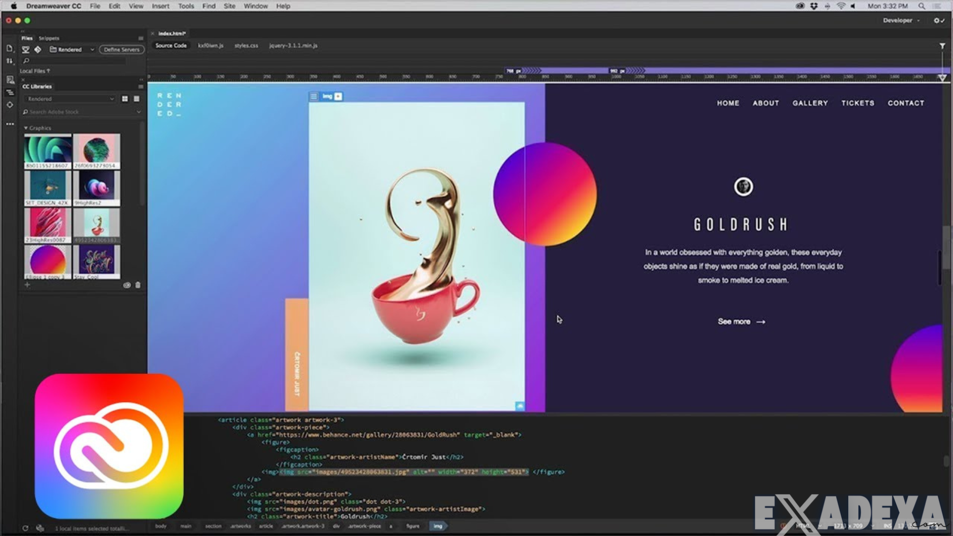953x536 pixels.
Task: Switch CC Libraries to grid view icon
Action: point(125,99)
